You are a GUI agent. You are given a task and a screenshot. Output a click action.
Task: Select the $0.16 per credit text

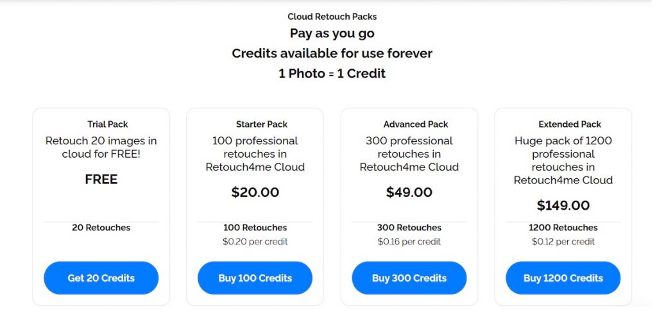click(409, 242)
